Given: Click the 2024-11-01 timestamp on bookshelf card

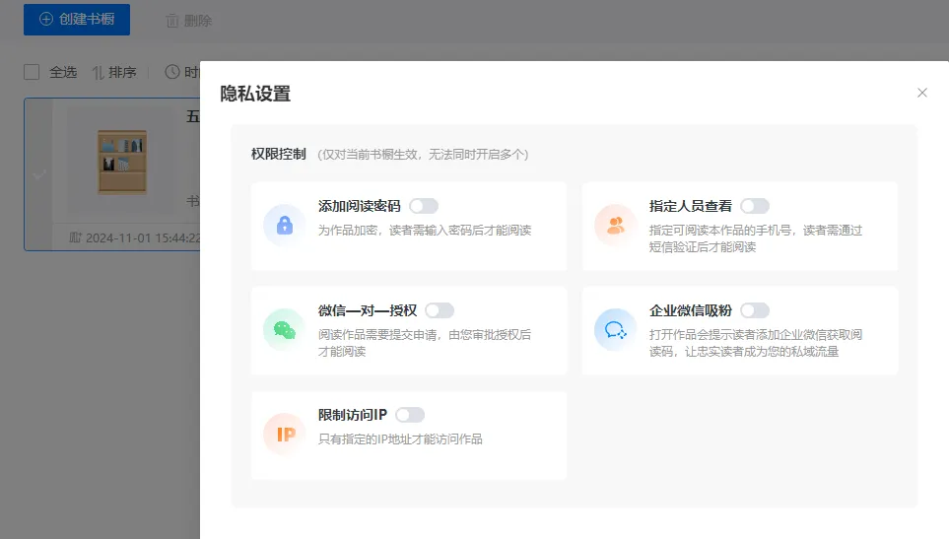Looking at the screenshot, I should pyautogui.click(x=136, y=238).
